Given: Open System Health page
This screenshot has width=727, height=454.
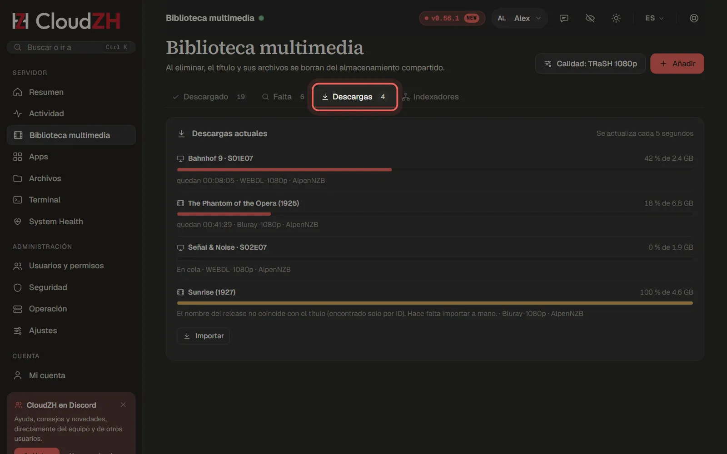Looking at the screenshot, I should (71, 222).
